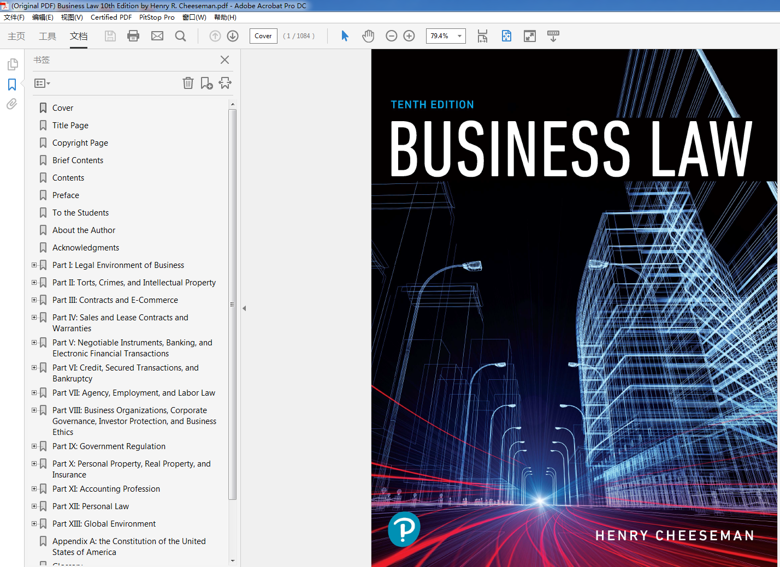
Task: Select the arrow Selection tool
Action: (x=345, y=36)
